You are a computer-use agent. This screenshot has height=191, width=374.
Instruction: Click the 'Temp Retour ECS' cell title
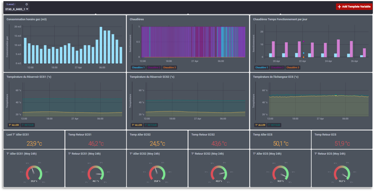(x=325, y=135)
